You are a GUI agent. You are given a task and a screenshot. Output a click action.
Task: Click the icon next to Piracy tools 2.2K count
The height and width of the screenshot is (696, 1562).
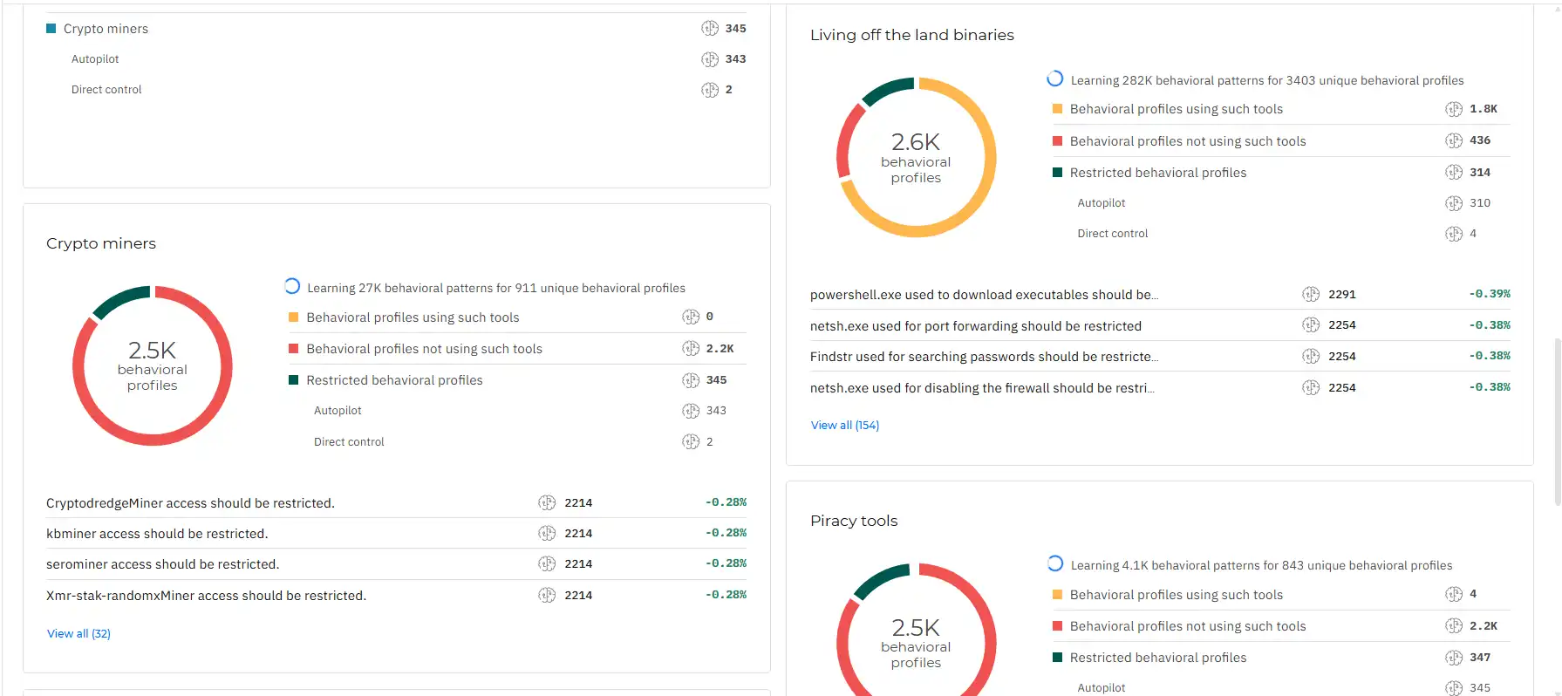tap(1454, 625)
